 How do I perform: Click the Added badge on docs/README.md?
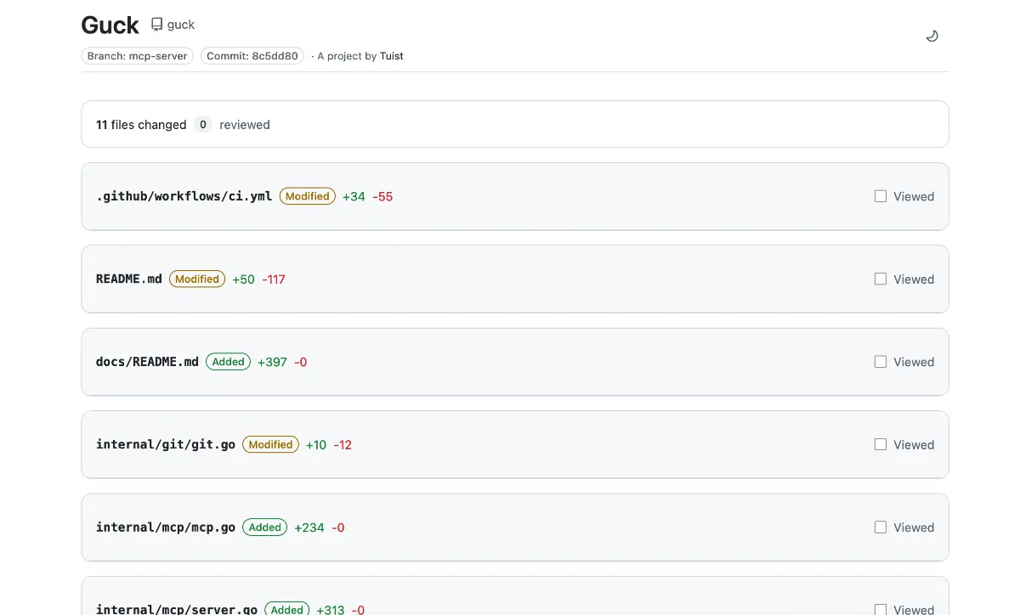point(228,361)
